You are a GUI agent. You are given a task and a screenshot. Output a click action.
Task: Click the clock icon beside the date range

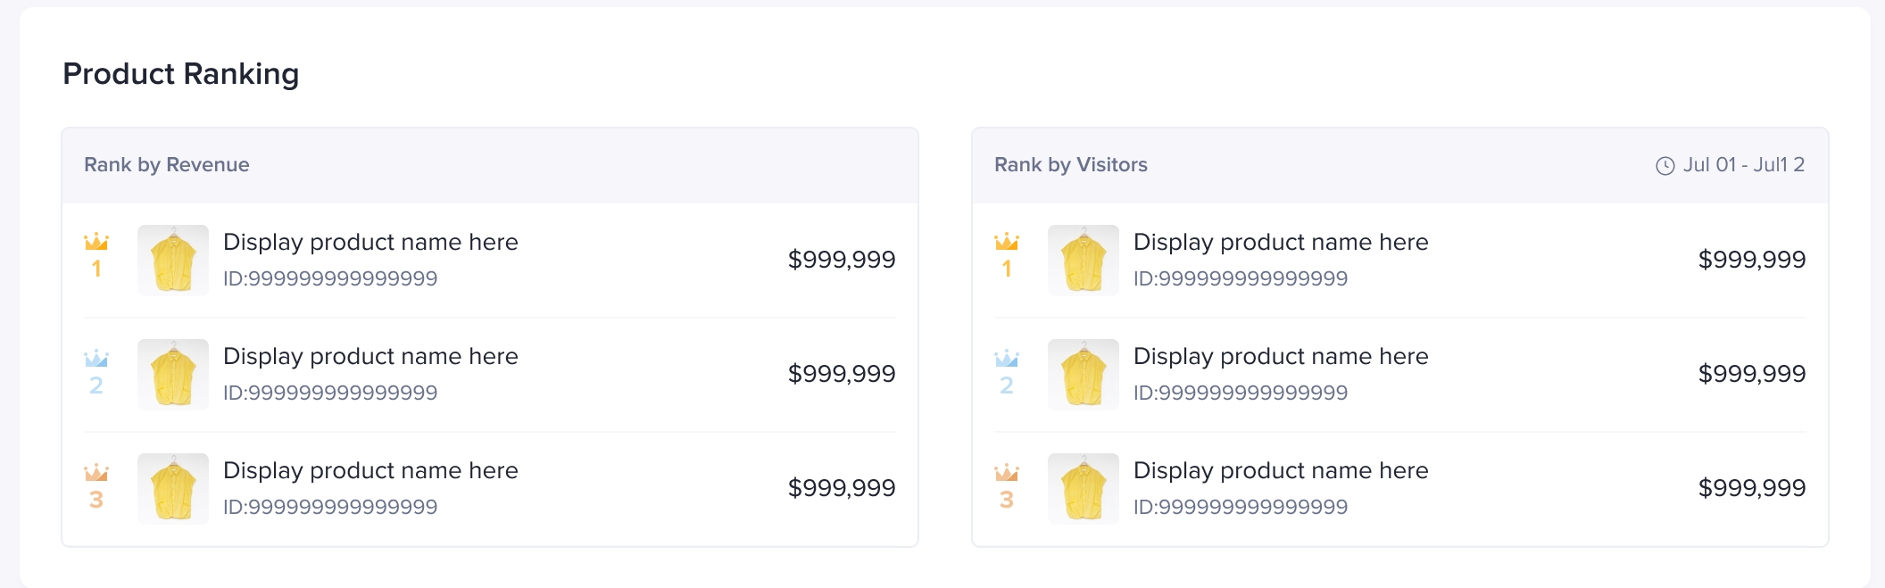tap(1665, 166)
